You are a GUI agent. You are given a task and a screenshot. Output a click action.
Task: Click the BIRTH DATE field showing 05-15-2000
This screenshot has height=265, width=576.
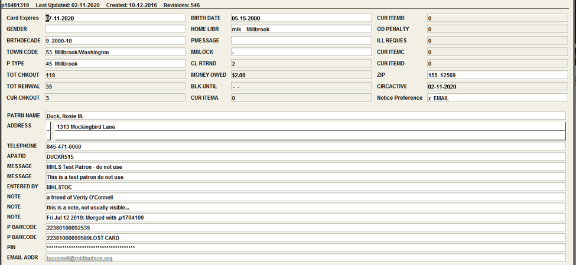point(301,18)
